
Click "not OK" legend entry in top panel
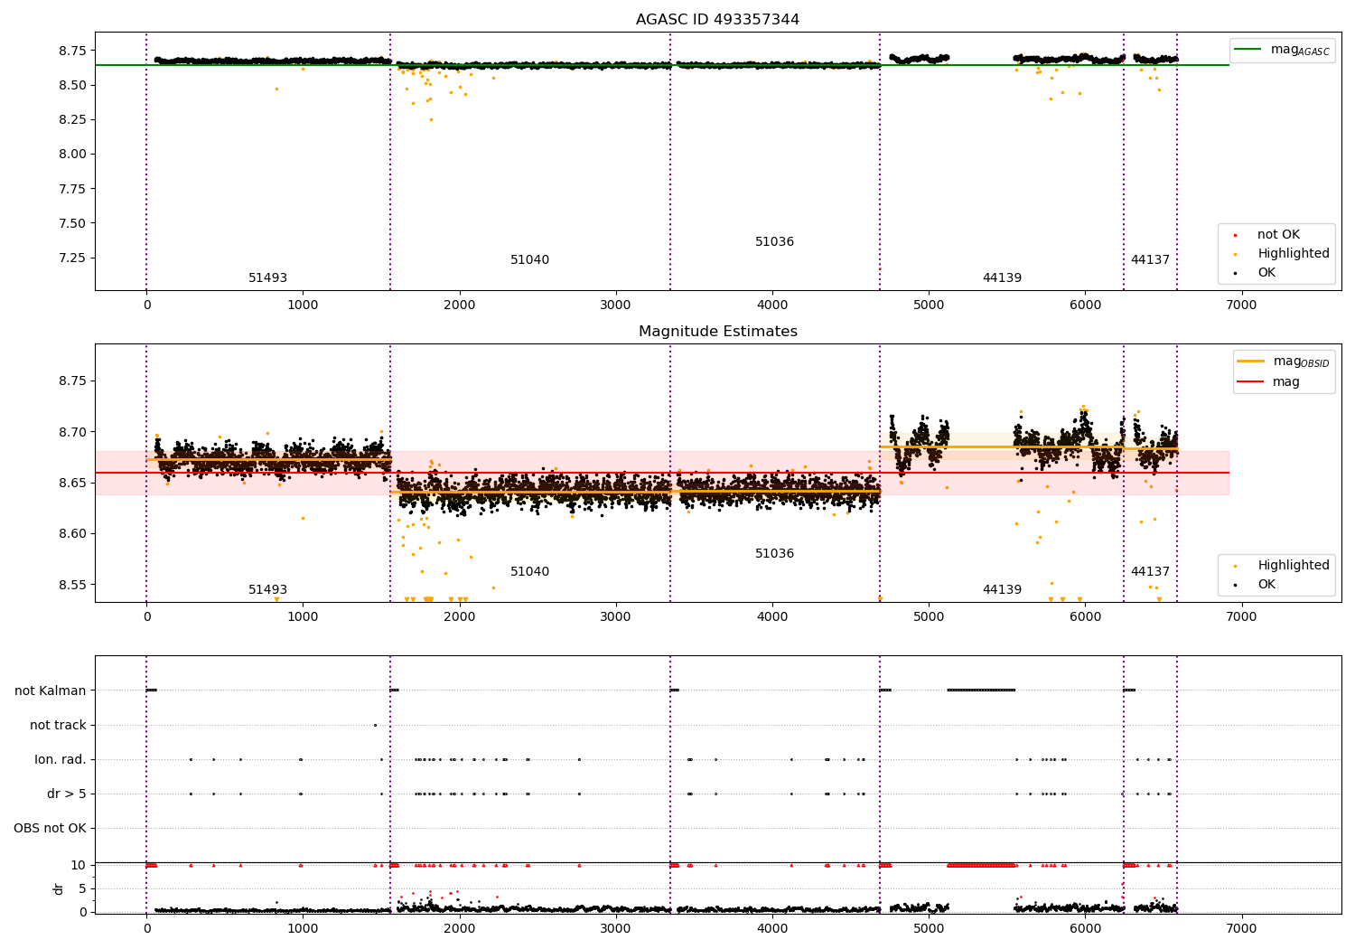pyautogui.click(x=1278, y=235)
